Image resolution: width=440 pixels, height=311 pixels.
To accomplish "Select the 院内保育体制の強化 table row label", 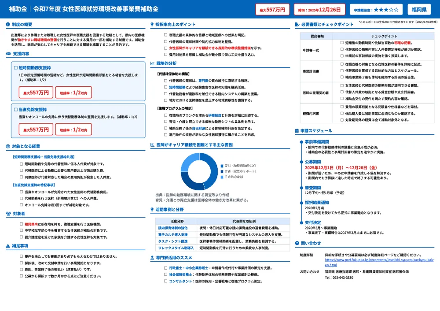I will [172, 228].
